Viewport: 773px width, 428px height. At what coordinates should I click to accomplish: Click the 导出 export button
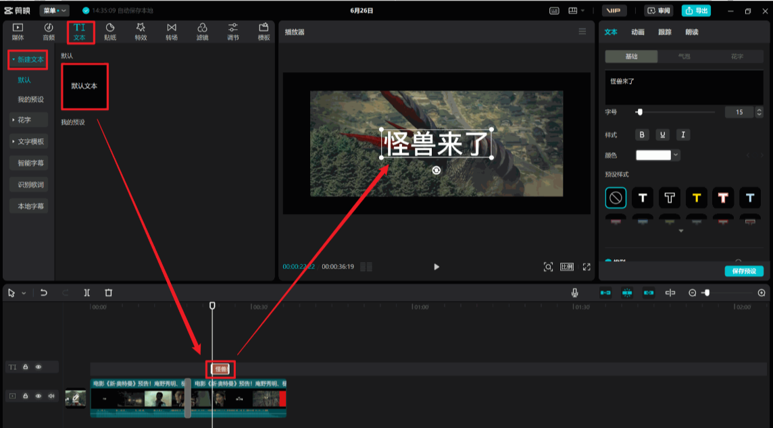click(x=696, y=11)
